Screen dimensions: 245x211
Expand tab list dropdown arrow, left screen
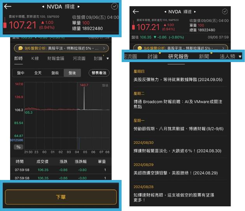(107, 59)
